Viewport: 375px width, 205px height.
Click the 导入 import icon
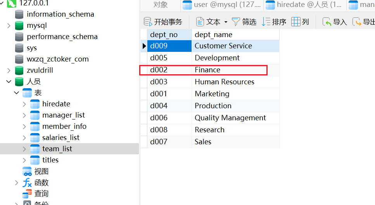pyautogui.click(x=327, y=22)
